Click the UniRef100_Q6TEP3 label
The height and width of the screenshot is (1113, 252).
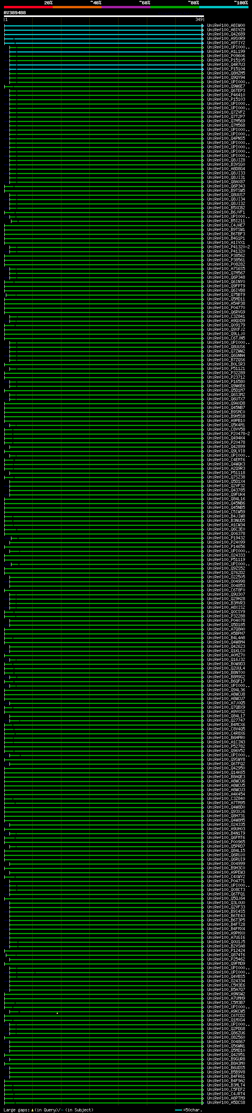click(x=226, y=91)
